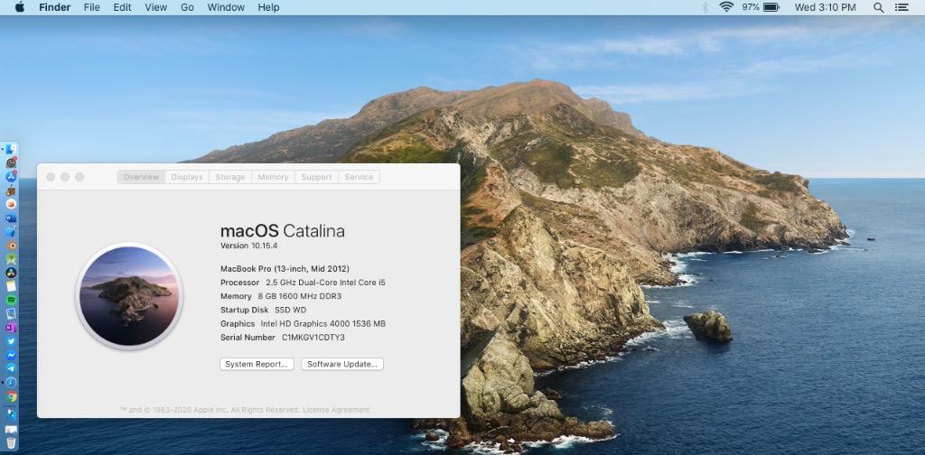Image resolution: width=925 pixels, height=455 pixels.
Task: Open the File menu
Action: click(x=91, y=7)
